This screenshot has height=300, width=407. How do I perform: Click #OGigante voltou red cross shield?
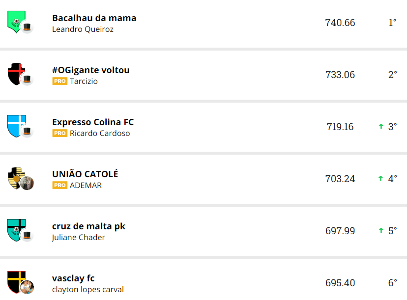[15, 73]
